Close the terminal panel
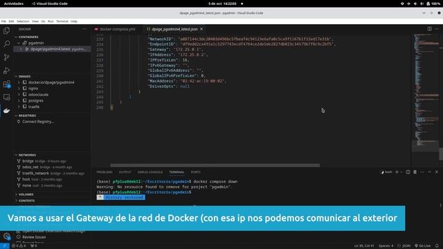The height and width of the screenshot is (249, 443). 437,172
